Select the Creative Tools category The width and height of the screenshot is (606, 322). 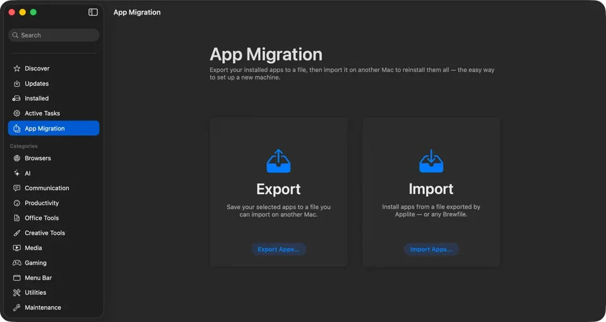[x=54, y=233]
